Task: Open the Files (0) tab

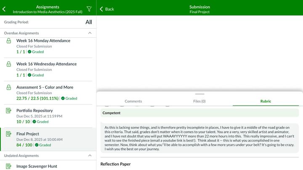Action: (x=199, y=101)
